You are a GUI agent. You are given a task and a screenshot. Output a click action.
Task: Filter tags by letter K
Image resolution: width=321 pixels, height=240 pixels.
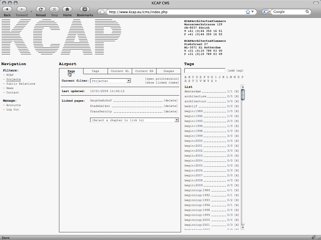tap(224, 77)
